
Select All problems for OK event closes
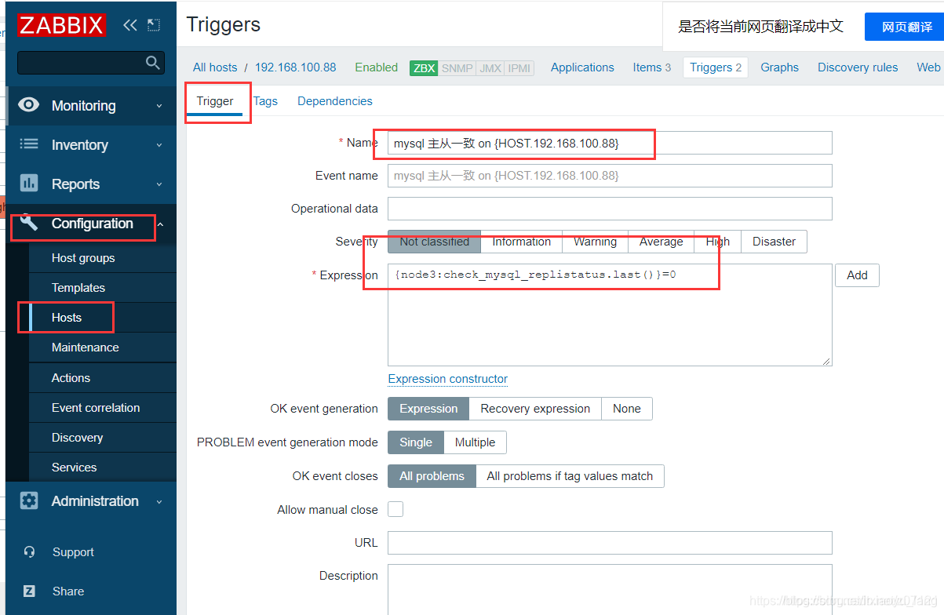[432, 476]
